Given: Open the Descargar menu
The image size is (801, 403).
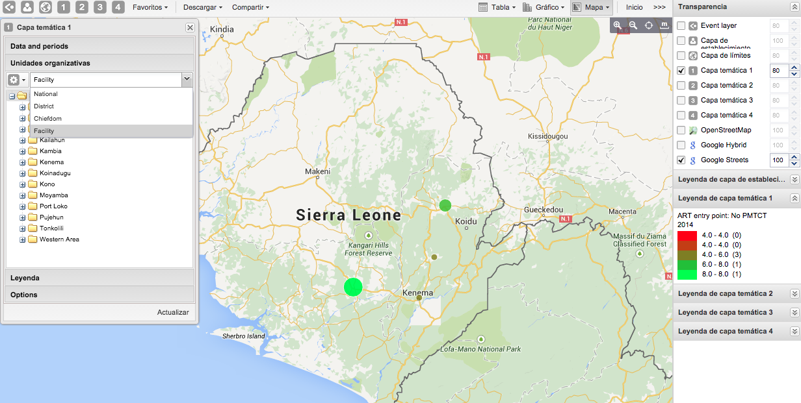Looking at the screenshot, I should [x=202, y=7].
